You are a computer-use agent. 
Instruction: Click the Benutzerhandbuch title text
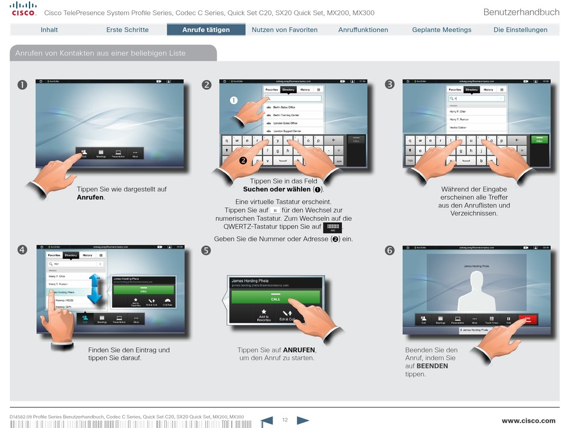[521, 12]
